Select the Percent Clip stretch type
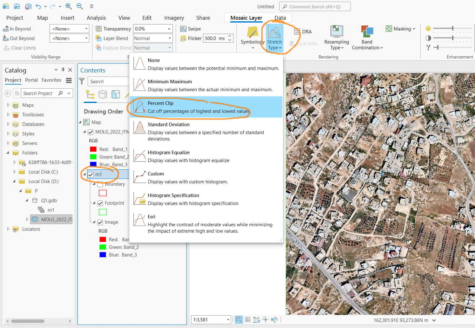 pyautogui.click(x=191, y=107)
